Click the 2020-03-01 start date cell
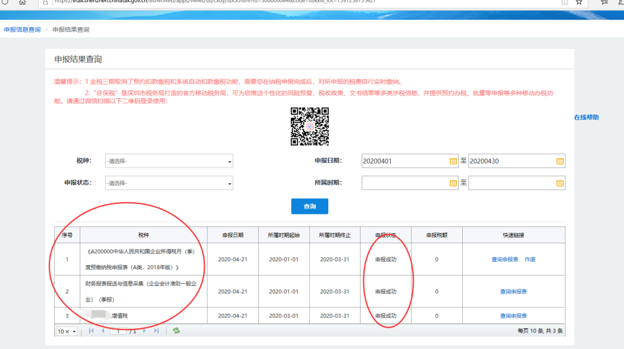This screenshot has height=349, width=624. pyautogui.click(x=283, y=316)
